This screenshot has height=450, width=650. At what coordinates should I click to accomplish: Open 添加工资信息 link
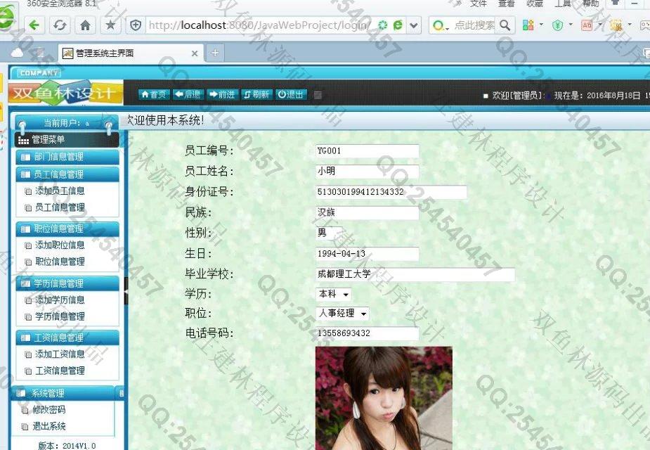(60, 354)
